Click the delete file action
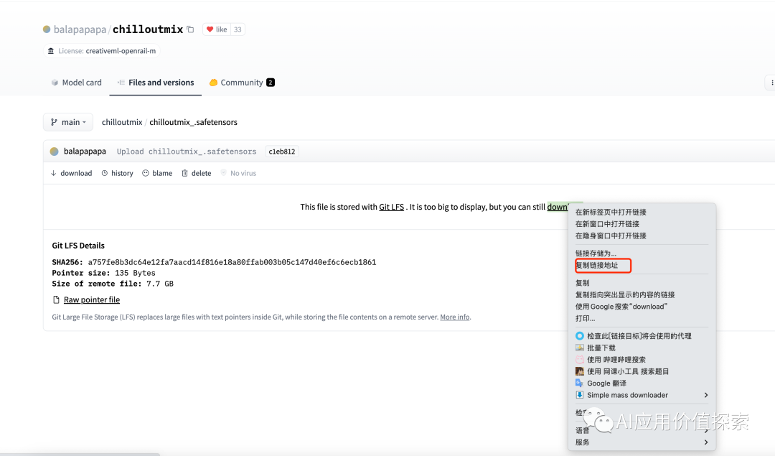 (x=196, y=173)
